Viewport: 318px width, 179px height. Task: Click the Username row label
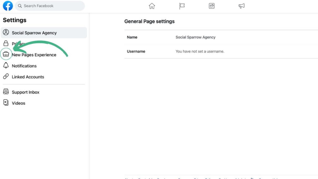click(136, 51)
